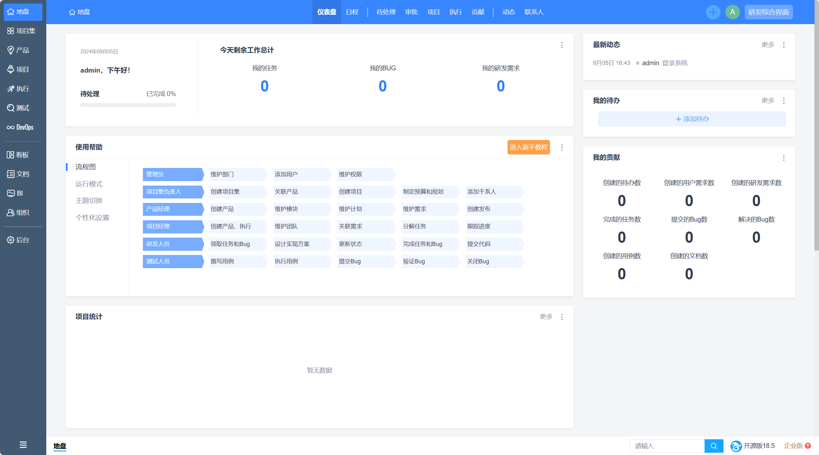Select 主题切换 in help panel

point(89,200)
